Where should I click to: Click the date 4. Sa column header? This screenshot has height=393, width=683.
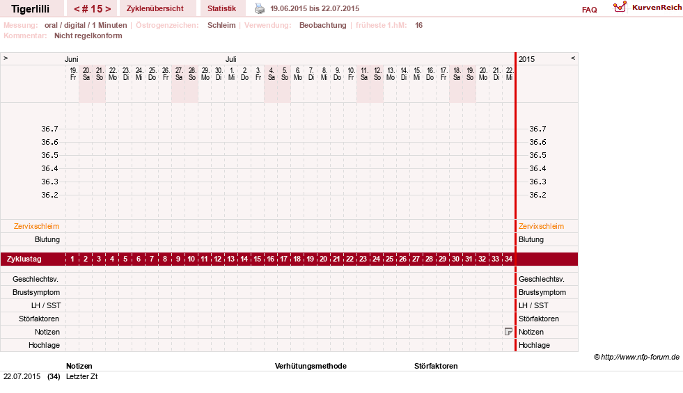(272, 74)
